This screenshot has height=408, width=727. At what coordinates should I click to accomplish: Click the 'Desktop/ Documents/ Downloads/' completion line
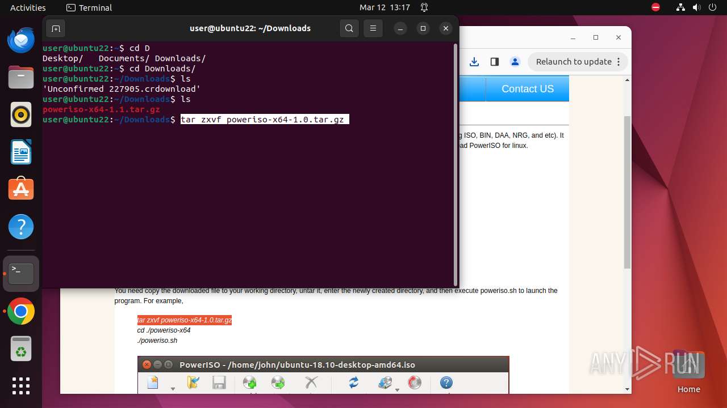(x=124, y=58)
